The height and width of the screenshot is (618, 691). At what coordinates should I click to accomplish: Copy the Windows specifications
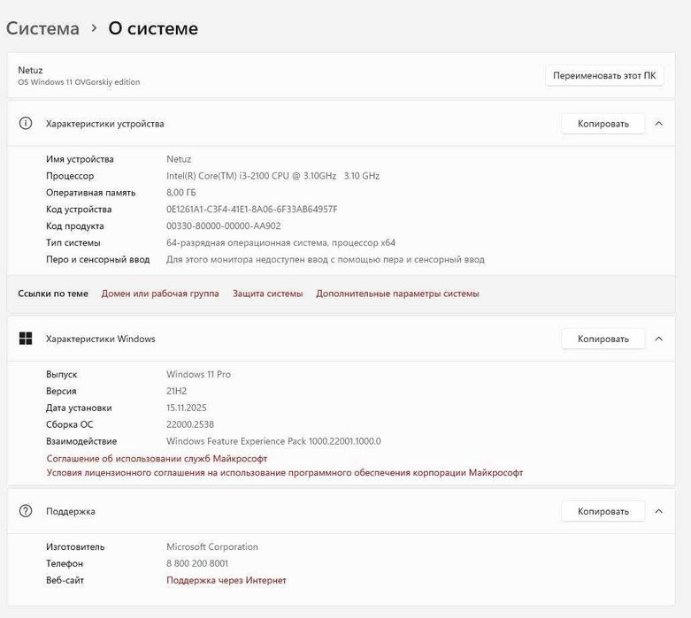(x=603, y=339)
